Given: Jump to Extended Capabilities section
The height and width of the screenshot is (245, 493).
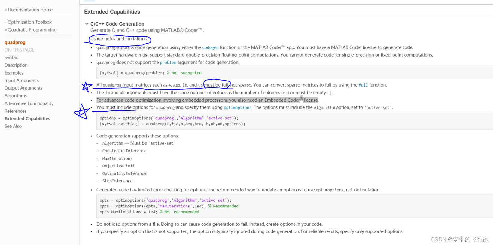Looking at the screenshot, I should click(27, 119).
